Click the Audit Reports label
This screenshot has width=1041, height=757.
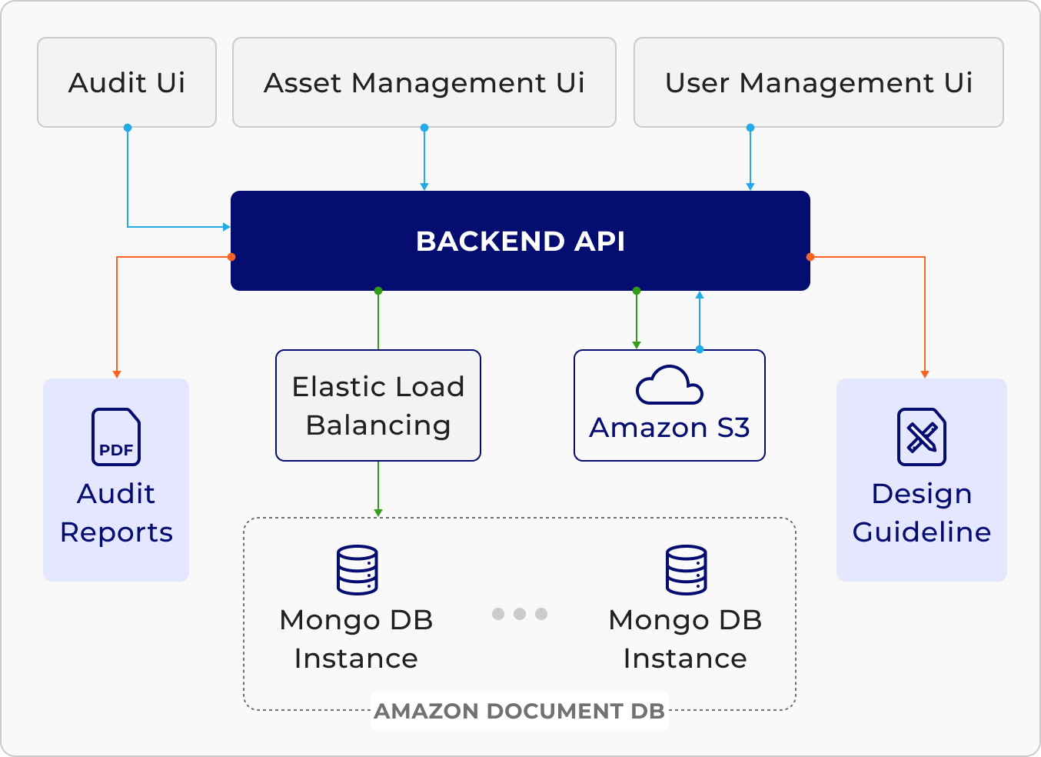[116, 513]
